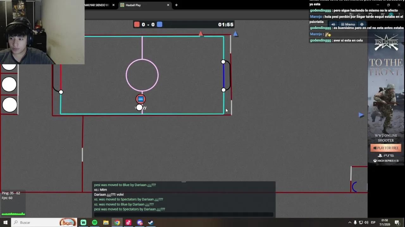Click godendinggg's message 'aver si esta en celu'
The height and width of the screenshot is (227, 405).
[x=348, y=40]
